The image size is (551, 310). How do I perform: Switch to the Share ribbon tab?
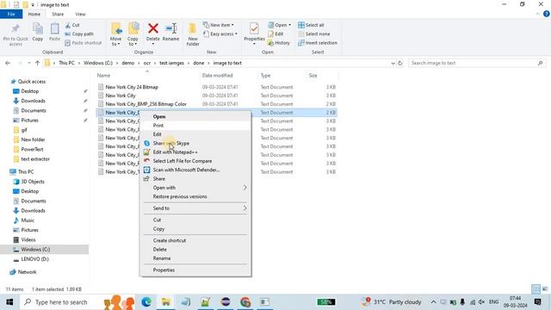(x=58, y=14)
